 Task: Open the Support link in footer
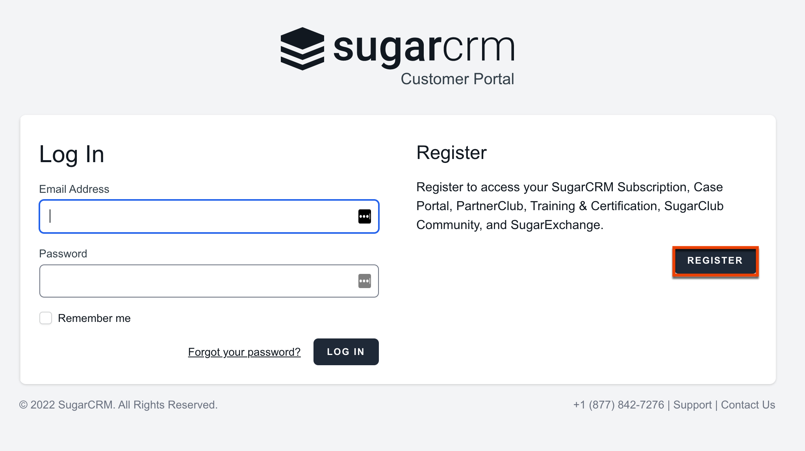(693, 405)
